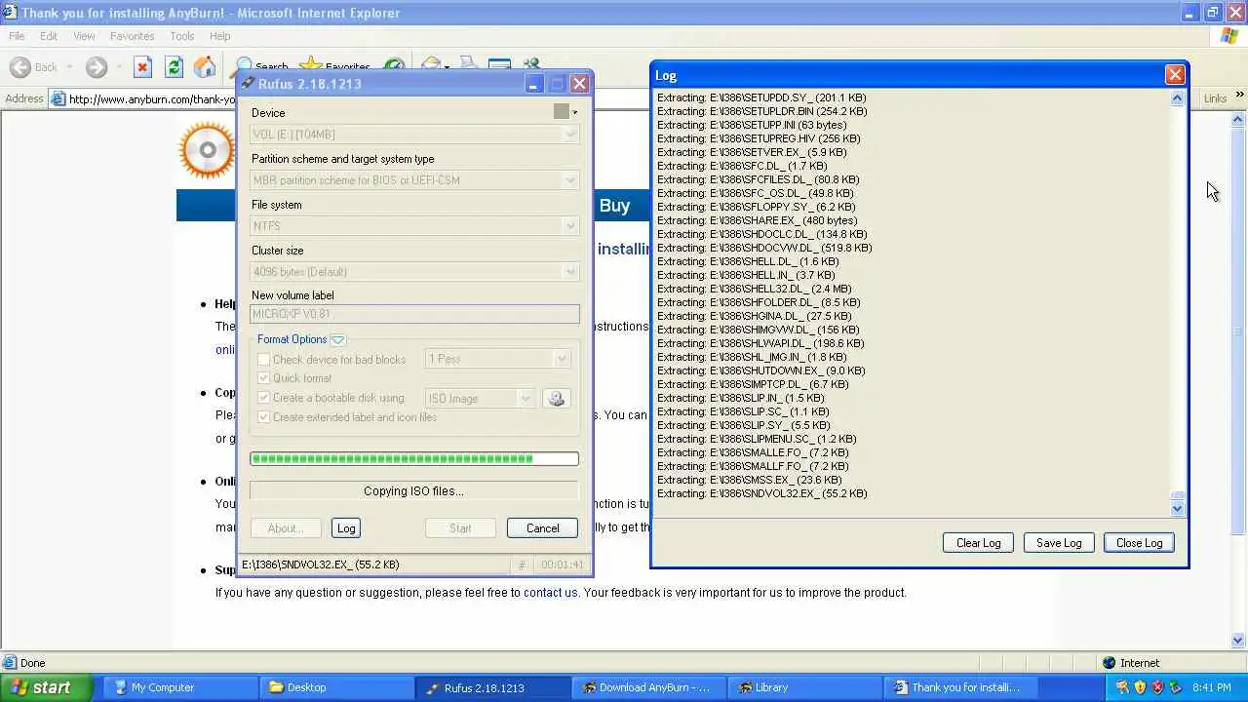1248x702 pixels.
Task: Click the Log button in Rufus
Action: click(346, 528)
